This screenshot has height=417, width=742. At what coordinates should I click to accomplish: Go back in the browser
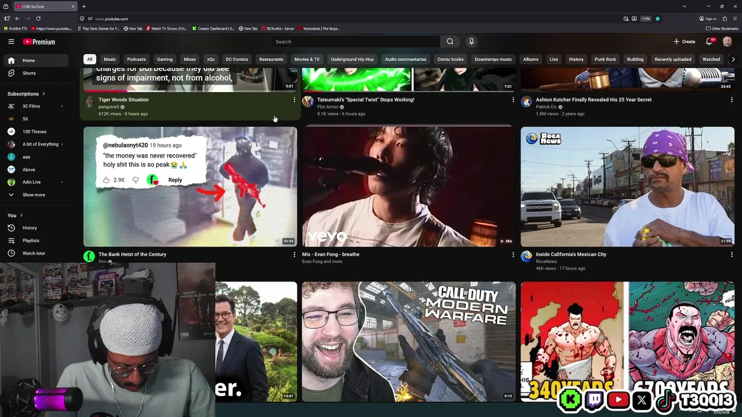[x=17, y=19]
